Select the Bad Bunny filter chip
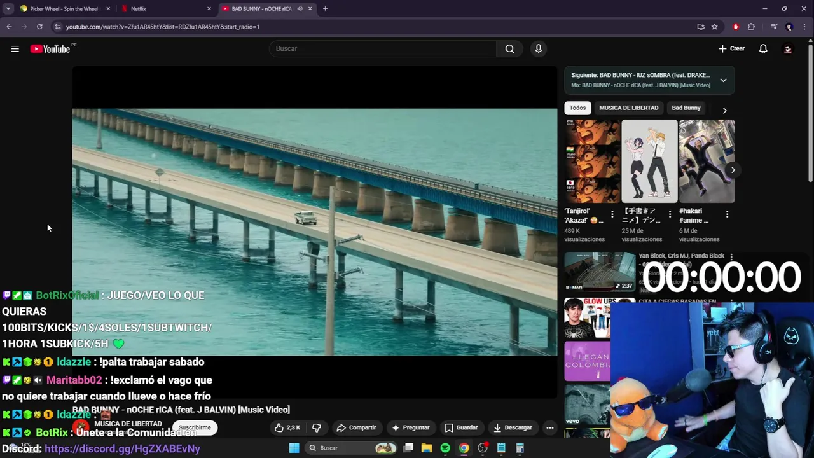Screen dimensions: 814x458 [x=686, y=108]
